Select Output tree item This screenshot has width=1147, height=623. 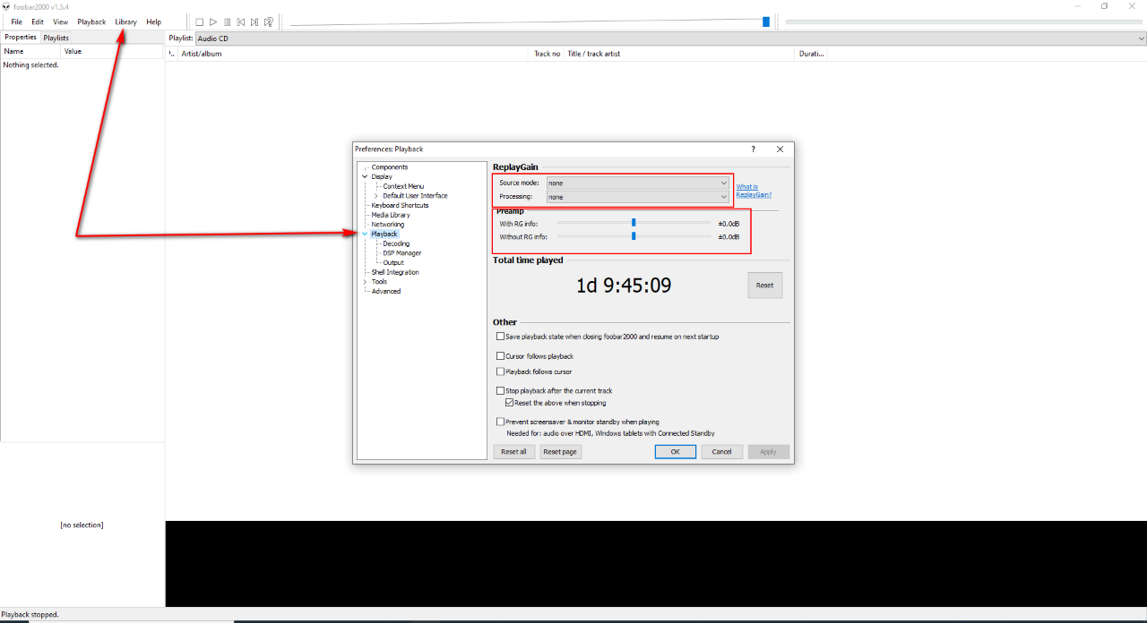click(x=393, y=262)
